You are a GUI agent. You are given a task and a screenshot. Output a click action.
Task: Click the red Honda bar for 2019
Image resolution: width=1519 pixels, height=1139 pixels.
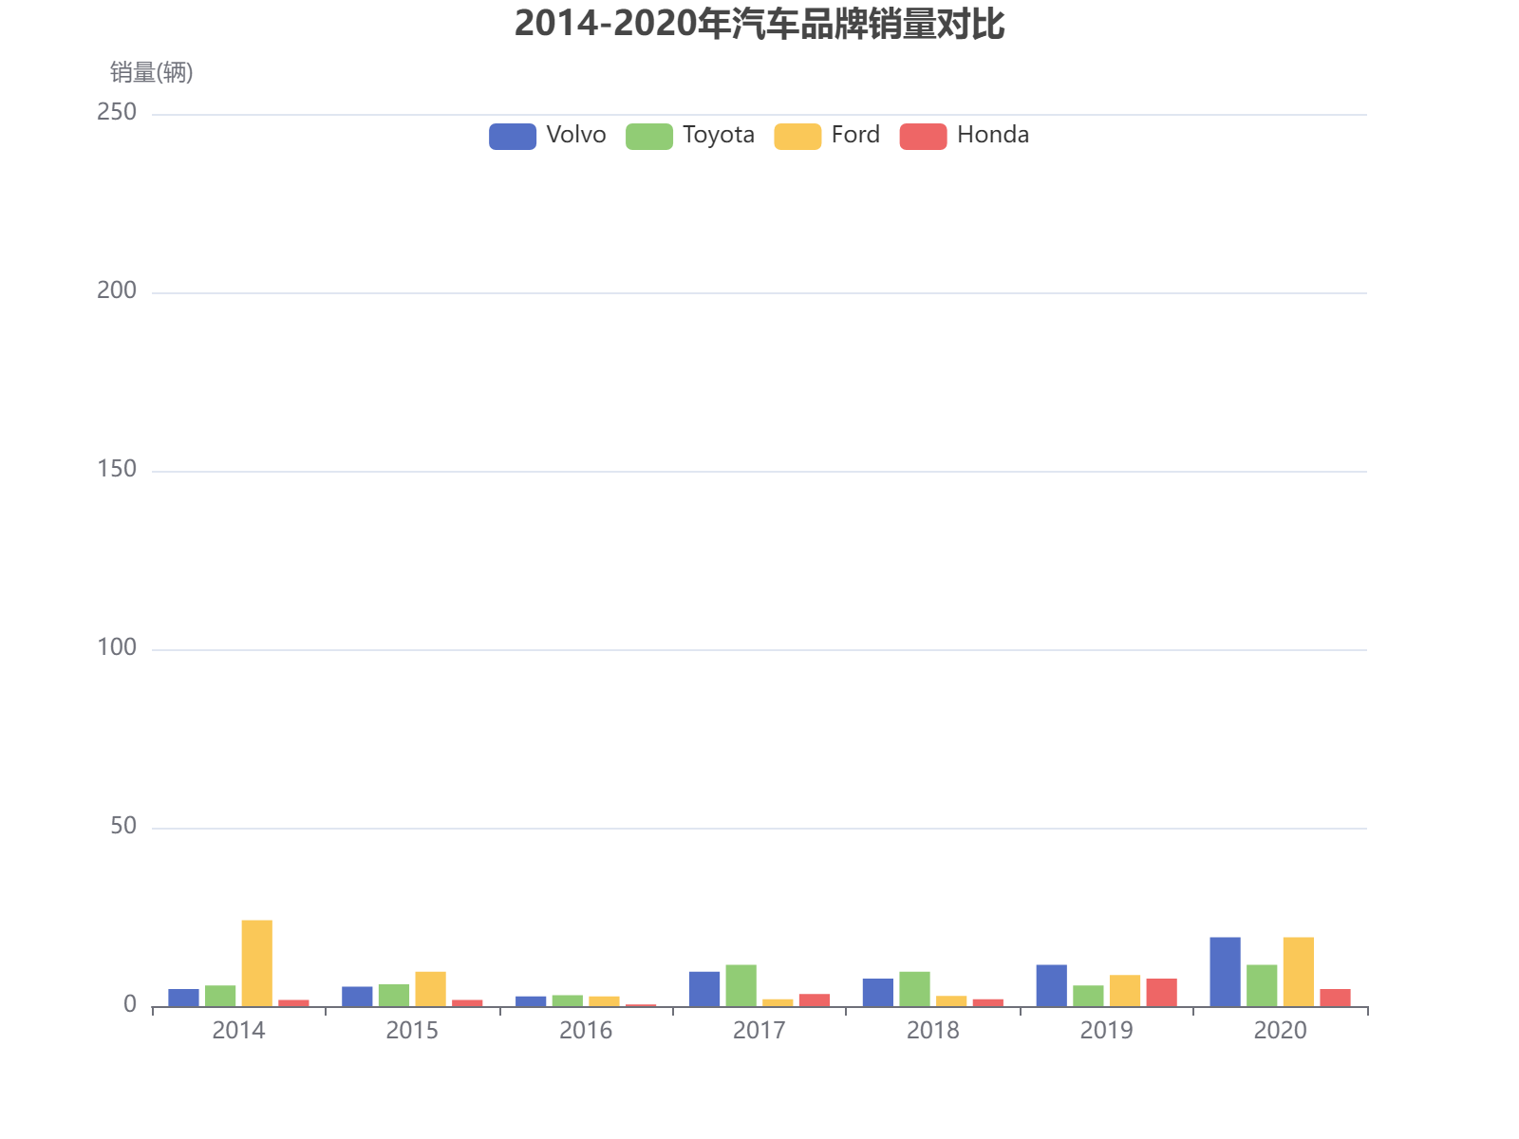1159,992
